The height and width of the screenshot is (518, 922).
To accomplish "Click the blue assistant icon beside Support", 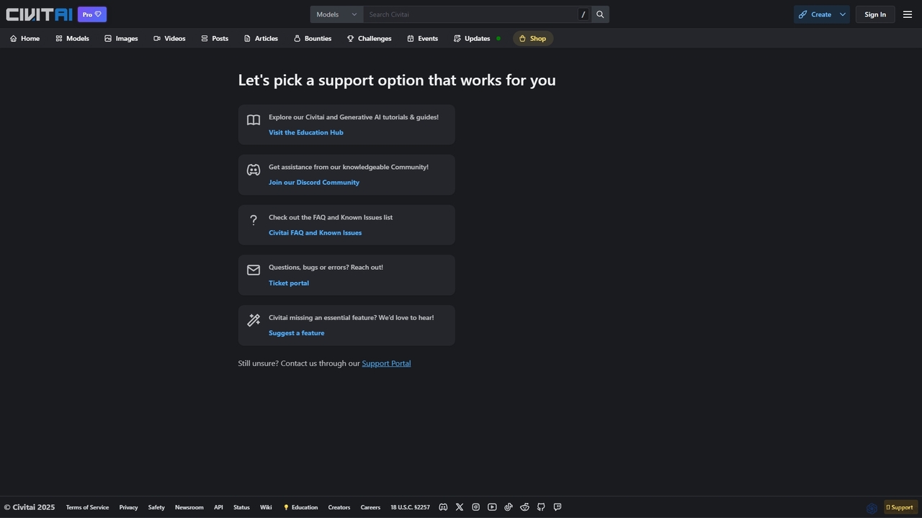I will (x=872, y=508).
